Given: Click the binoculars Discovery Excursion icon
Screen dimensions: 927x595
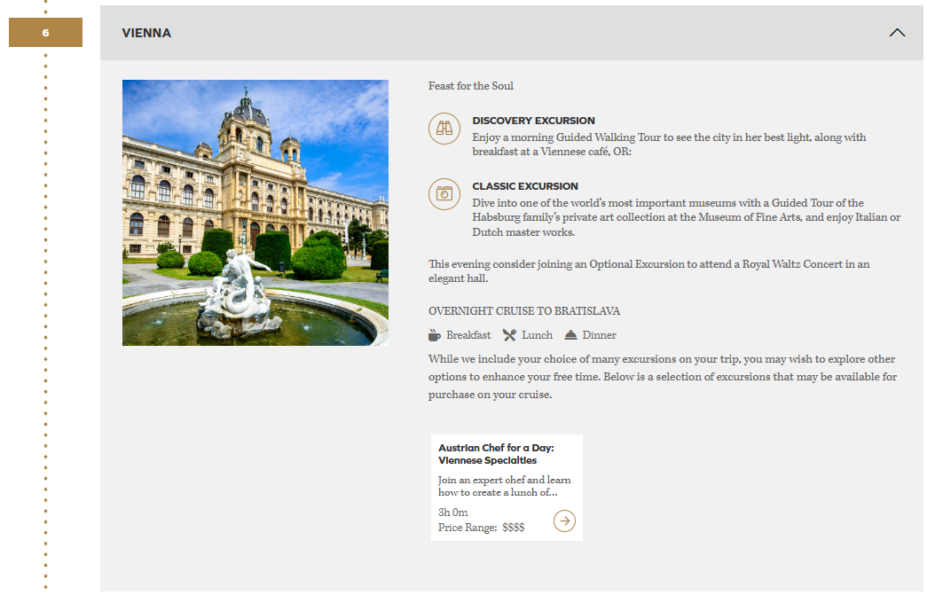Looking at the screenshot, I should coord(444,129).
